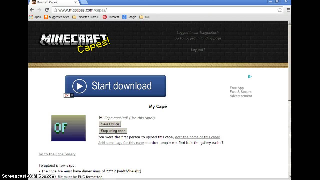Click the Save Option button
The width and height of the screenshot is (320, 180).
coord(110,124)
